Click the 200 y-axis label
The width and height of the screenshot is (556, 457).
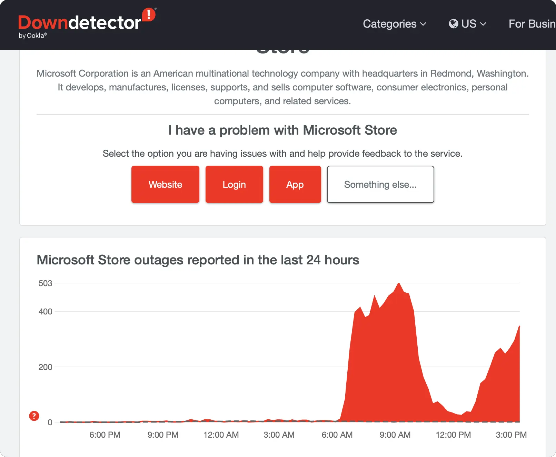pyautogui.click(x=45, y=367)
